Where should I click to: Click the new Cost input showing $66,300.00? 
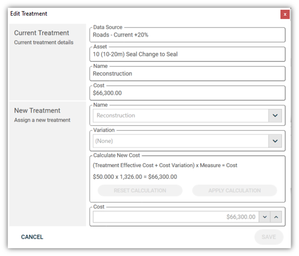pos(176,217)
